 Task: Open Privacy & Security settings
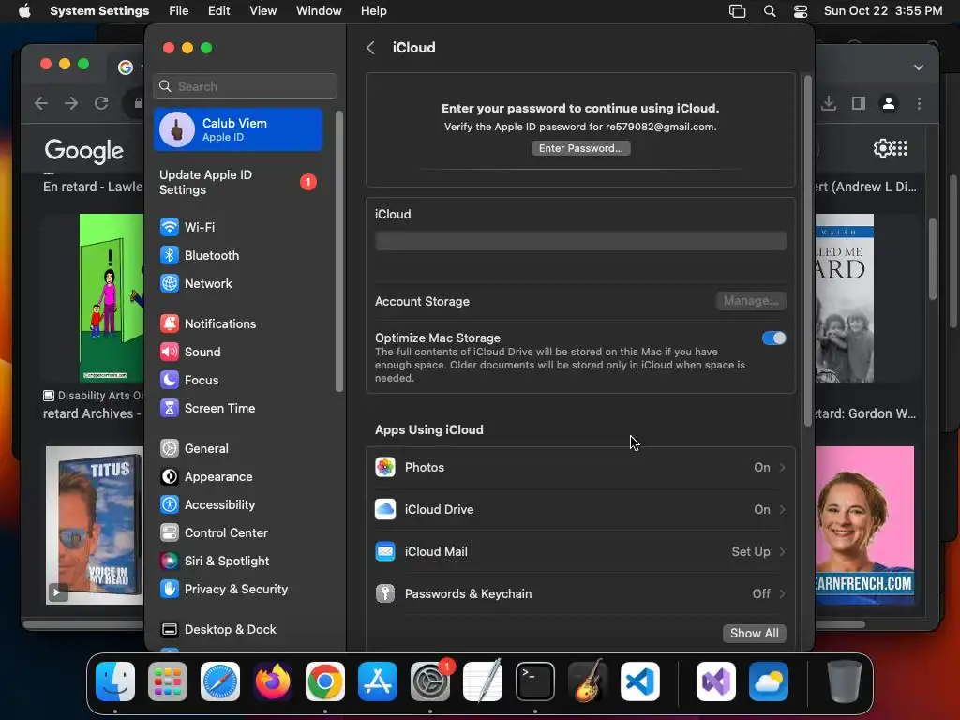[237, 590]
